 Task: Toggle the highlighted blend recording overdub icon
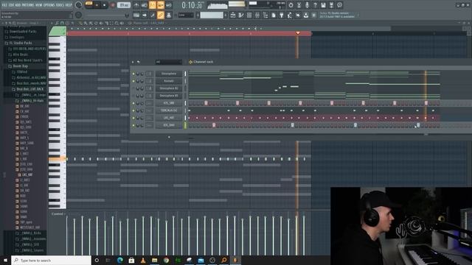tap(161, 5)
